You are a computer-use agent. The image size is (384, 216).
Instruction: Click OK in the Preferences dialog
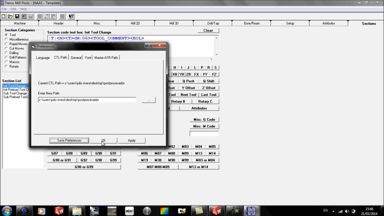click(103, 140)
